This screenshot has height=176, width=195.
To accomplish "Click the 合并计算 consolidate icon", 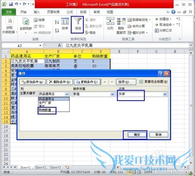I will (x=129, y=26).
